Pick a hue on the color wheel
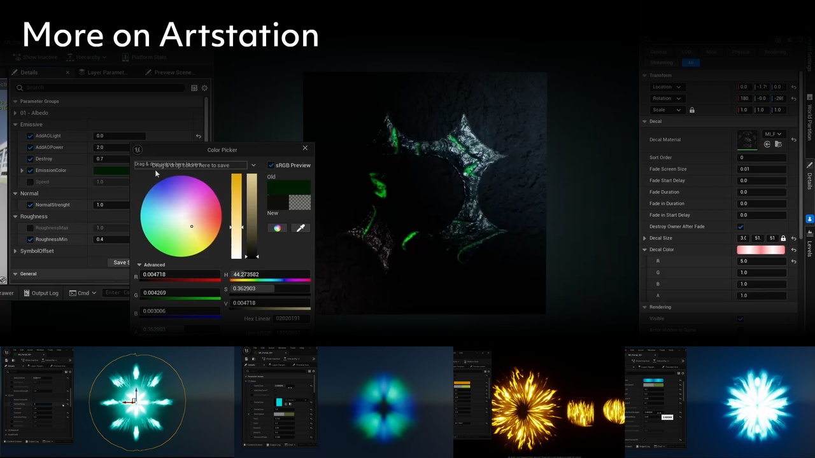The height and width of the screenshot is (458, 815). pos(181,216)
